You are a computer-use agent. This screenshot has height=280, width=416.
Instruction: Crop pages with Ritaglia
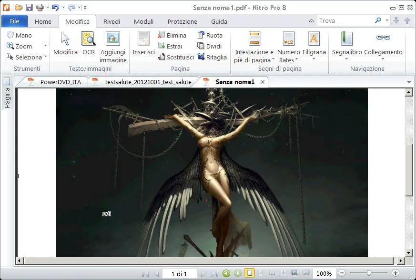coord(212,57)
